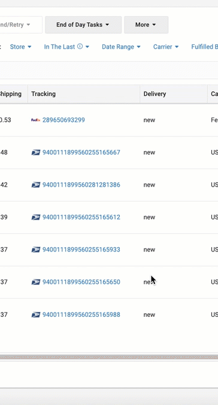Select 'new' status for tracking ending 5933

tap(149, 250)
